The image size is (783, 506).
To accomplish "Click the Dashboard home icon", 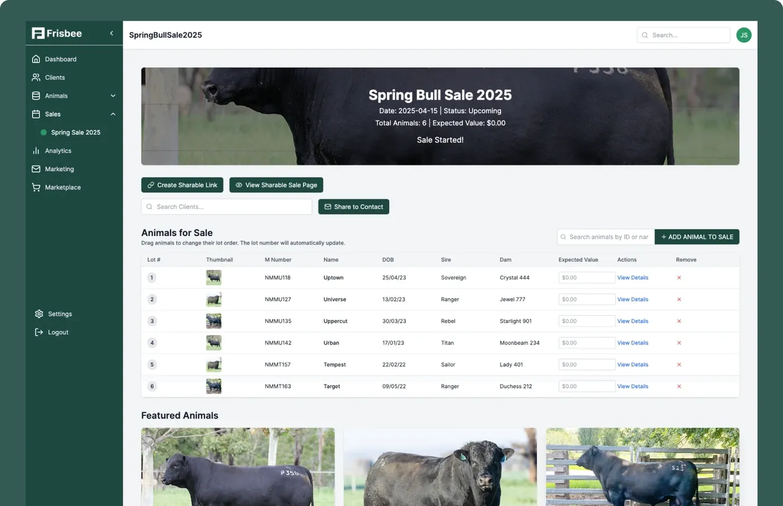I will 36,59.
